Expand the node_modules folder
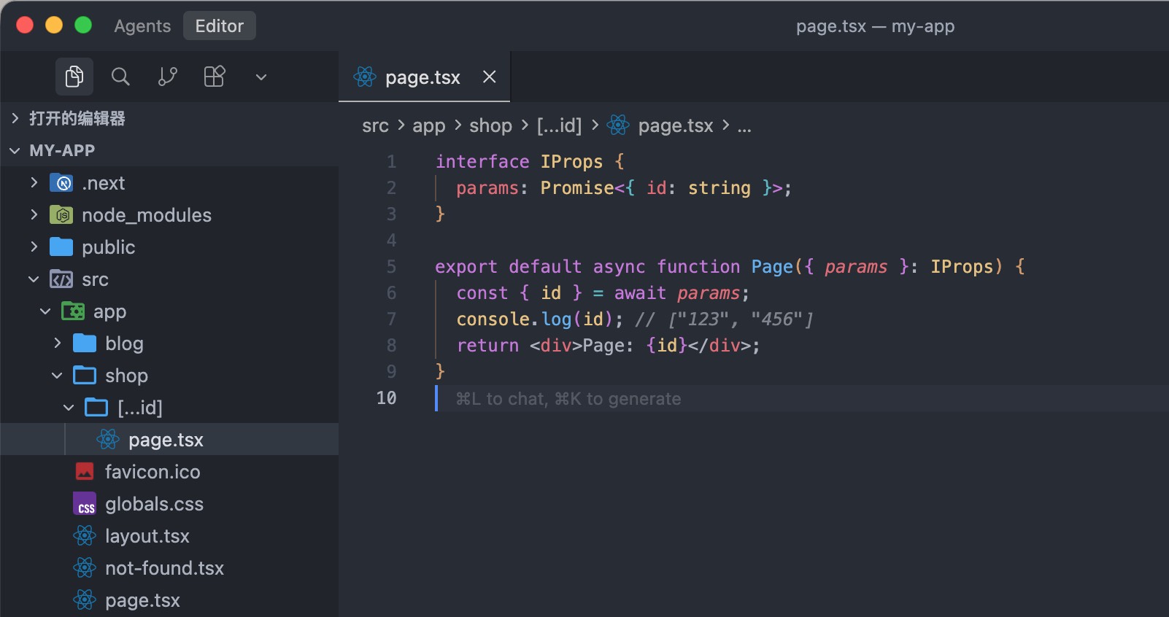1169x617 pixels. click(x=146, y=215)
